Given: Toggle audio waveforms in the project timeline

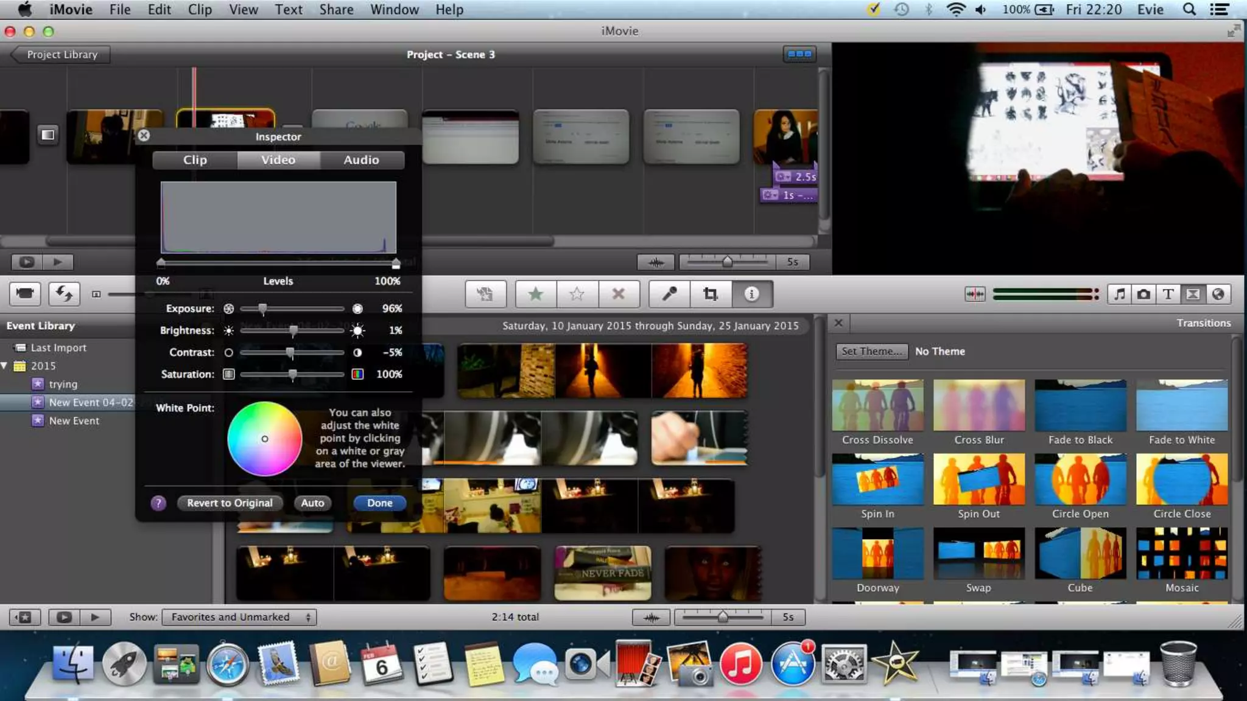Looking at the screenshot, I should coord(656,262).
